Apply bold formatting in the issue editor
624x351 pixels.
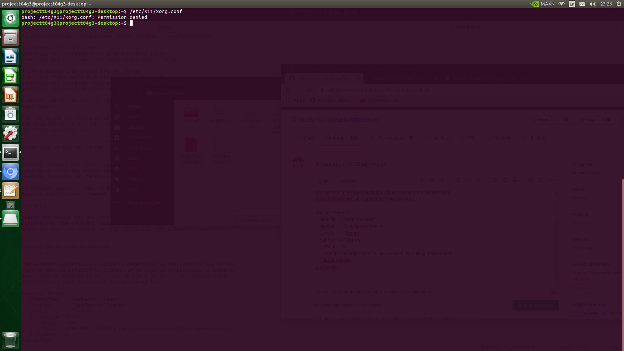pyautogui.click(x=432, y=180)
